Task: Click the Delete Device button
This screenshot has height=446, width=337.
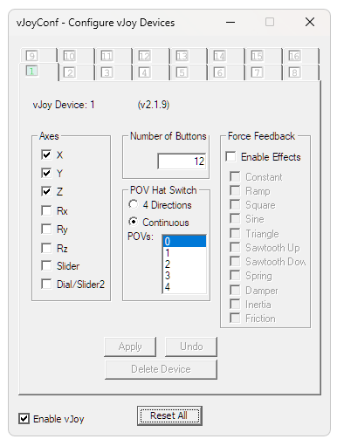Action: pyautogui.click(x=161, y=369)
